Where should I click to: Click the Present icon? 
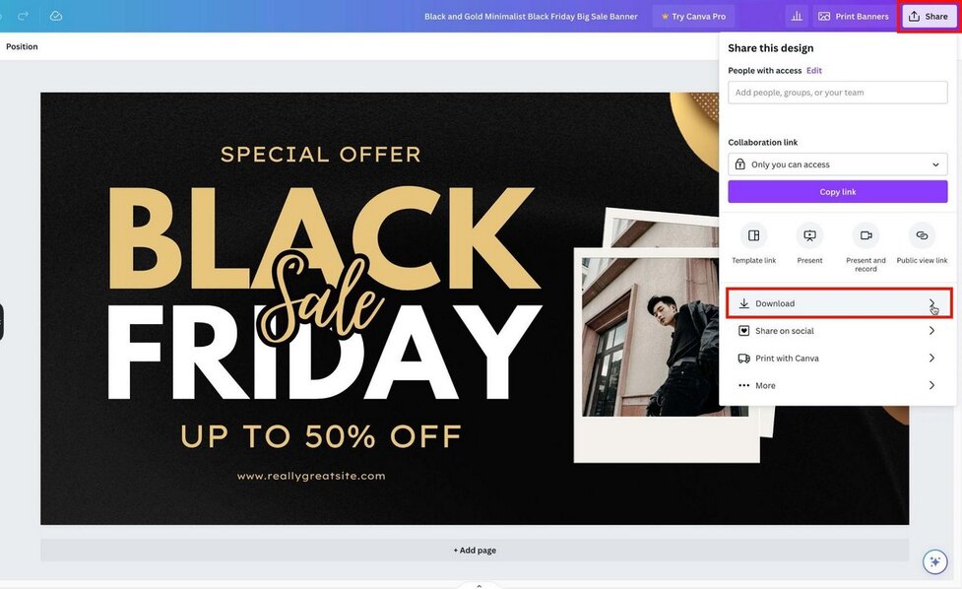809,236
